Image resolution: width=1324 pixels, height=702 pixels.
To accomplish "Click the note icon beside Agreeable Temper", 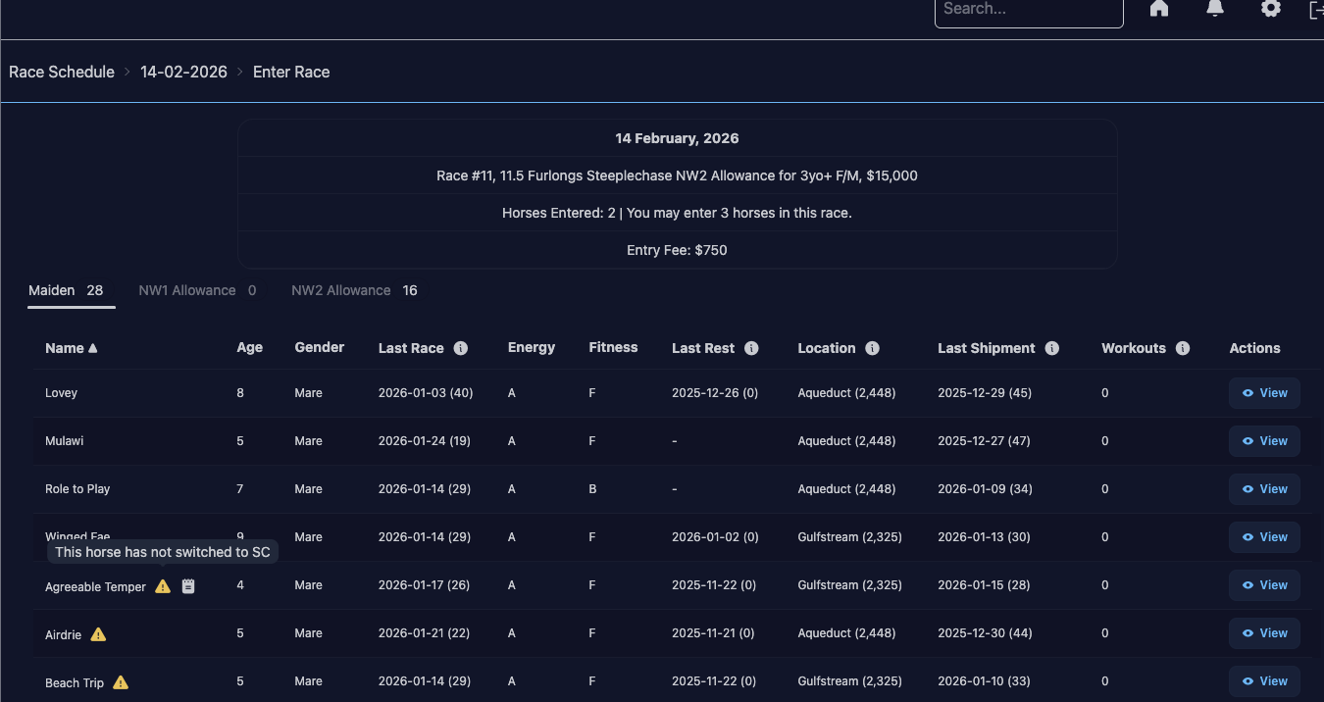I will (x=188, y=586).
